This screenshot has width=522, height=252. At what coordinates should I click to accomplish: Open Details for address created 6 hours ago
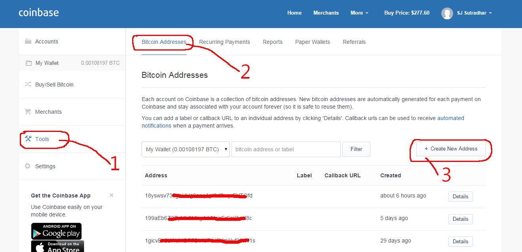click(x=461, y=196)
